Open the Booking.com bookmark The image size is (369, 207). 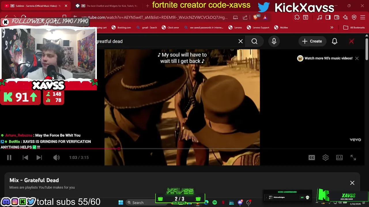coord(121,28)
